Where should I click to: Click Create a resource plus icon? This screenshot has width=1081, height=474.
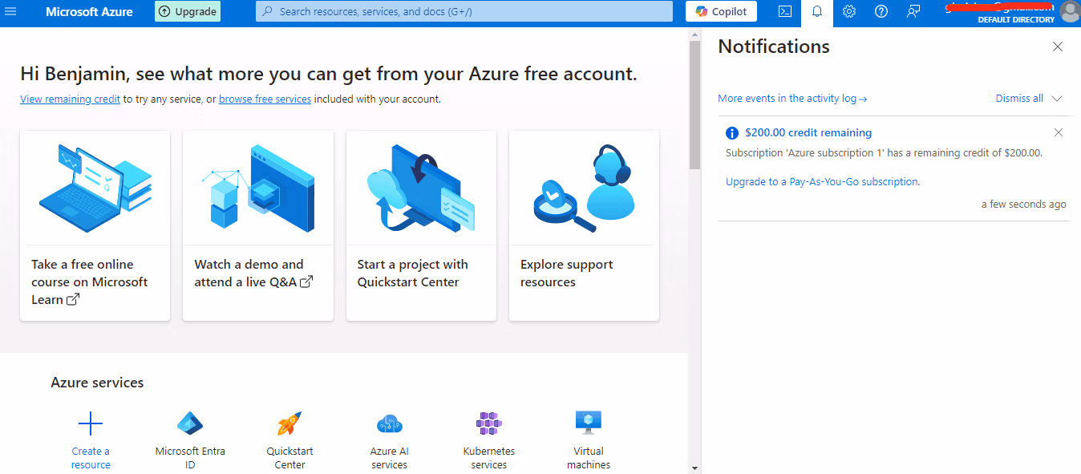(x=90, y=423)
